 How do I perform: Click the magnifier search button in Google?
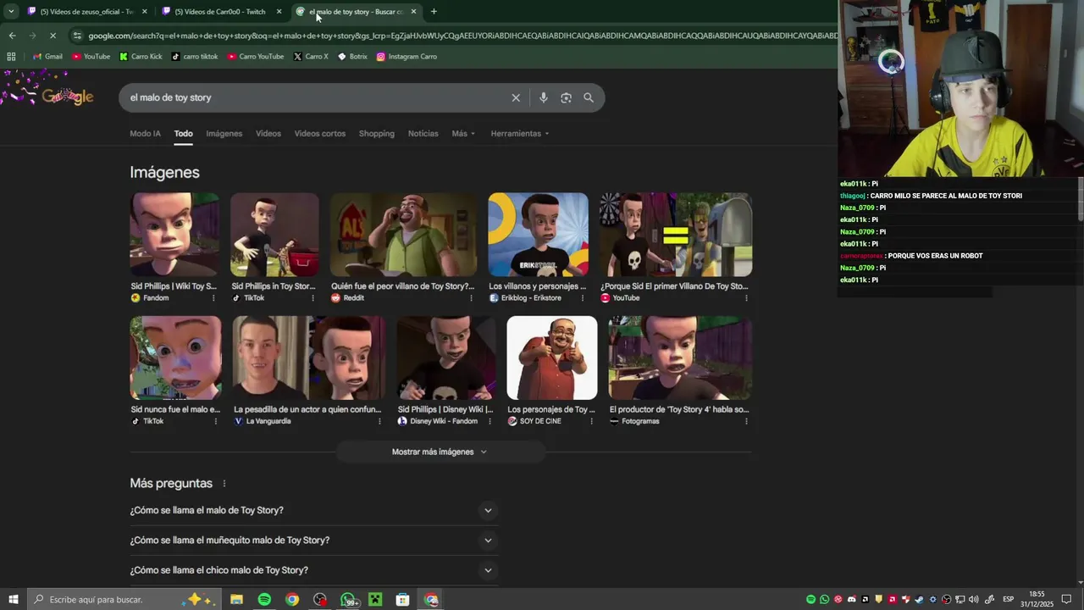coord(589,97)
